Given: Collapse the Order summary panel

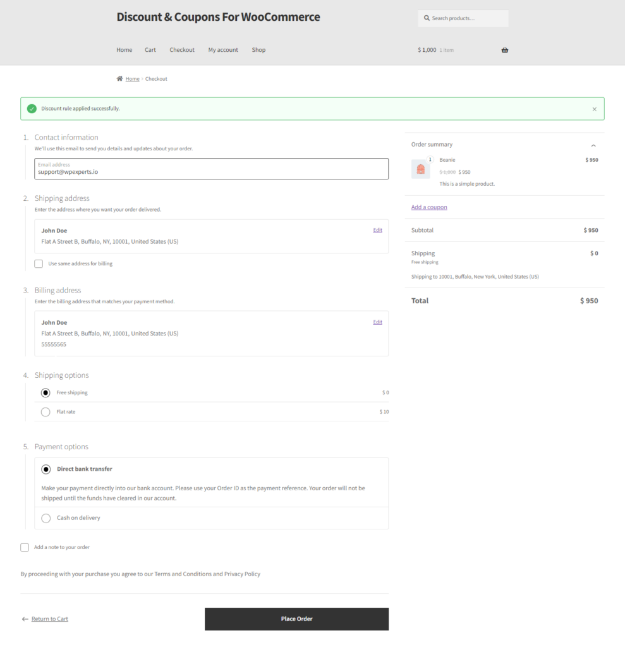Looking at the screenshot, I should point(593,145).
